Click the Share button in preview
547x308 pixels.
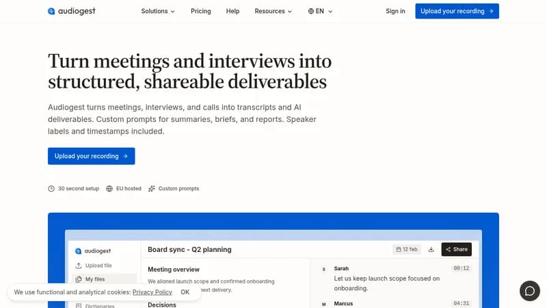click(456, 249)
